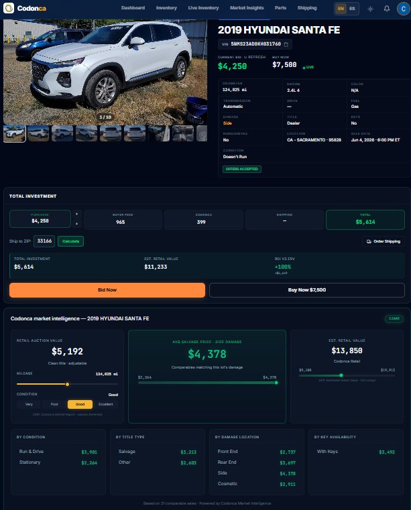The height and width of the screenshot is (510, 411).
Task: Click the total $5,614 box
Action: (x=365, y=220)
